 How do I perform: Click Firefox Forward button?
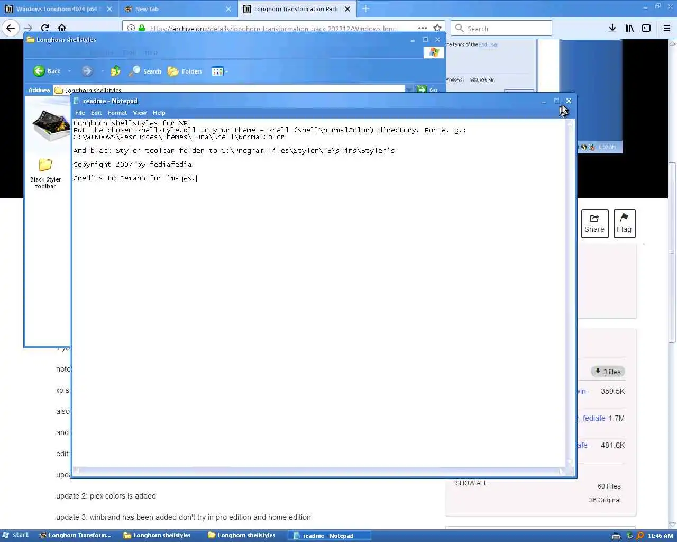(29, 28)
